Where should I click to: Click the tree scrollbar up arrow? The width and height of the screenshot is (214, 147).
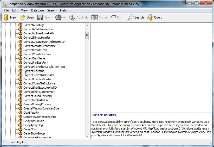(x=87, y=25)
